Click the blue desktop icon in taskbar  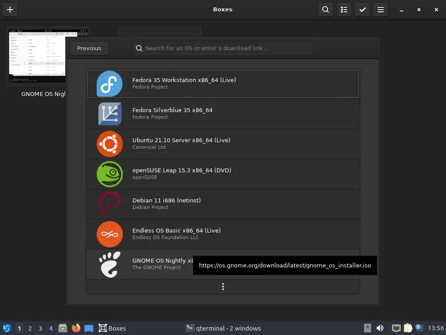point(89,328)
